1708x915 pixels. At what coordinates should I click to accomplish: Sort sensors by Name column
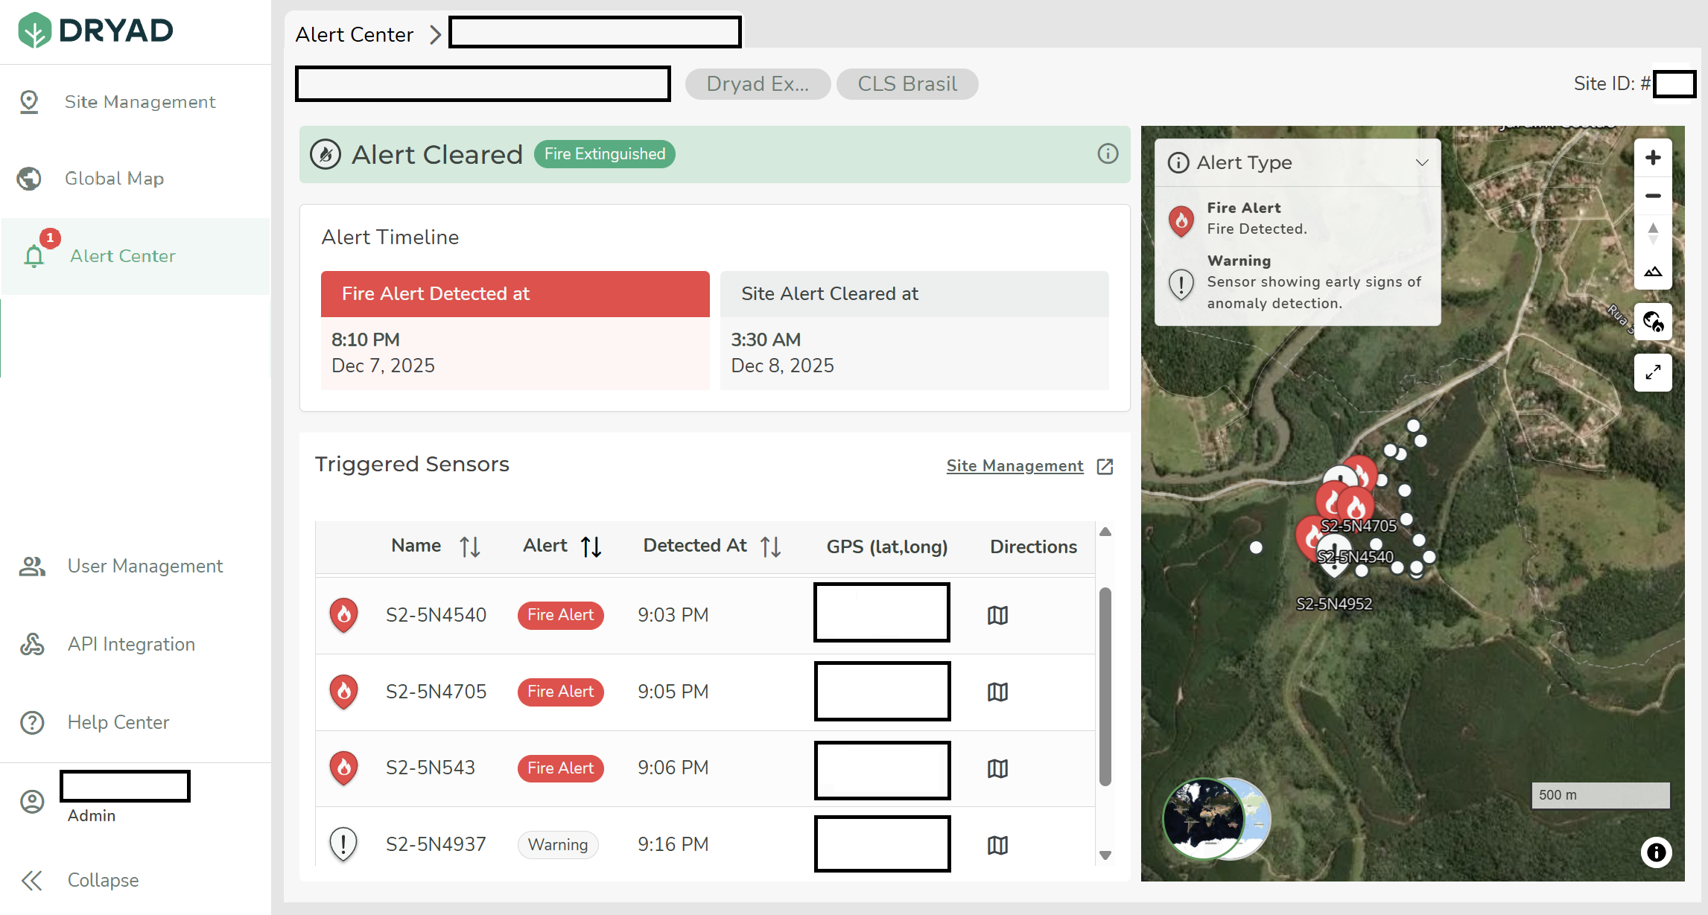(469, 547)
